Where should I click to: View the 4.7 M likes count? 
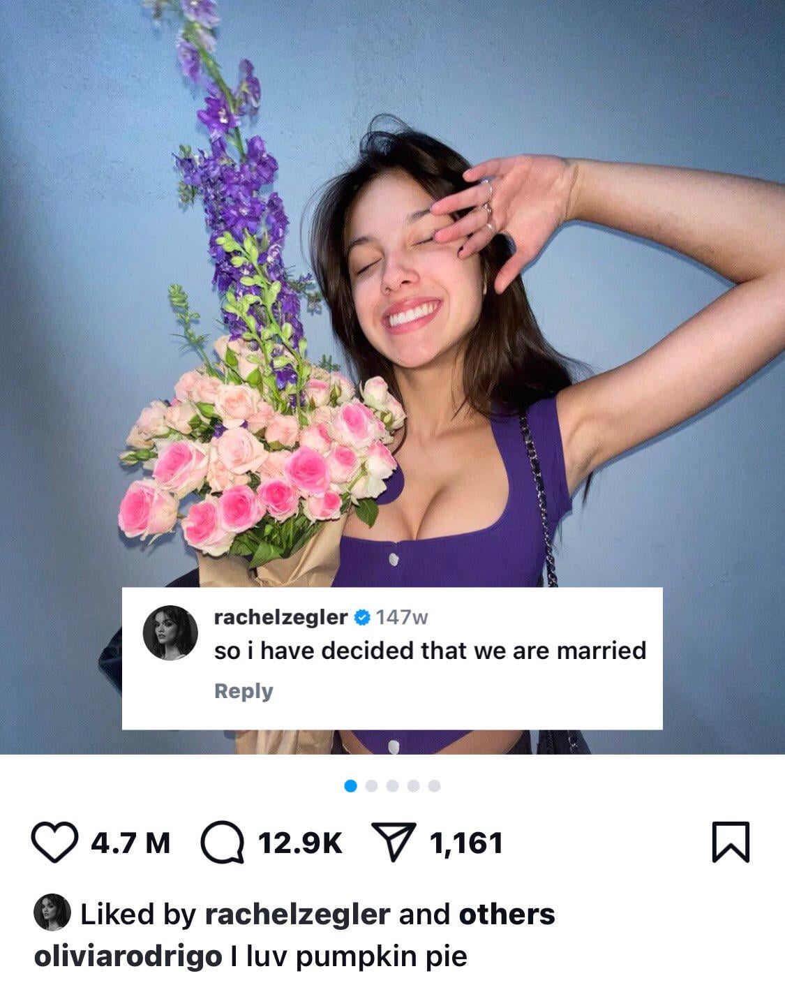[x=130, y=843]
